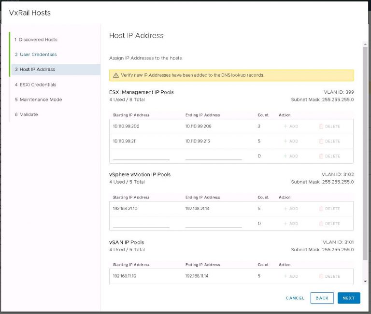Click starting IP 10.110.99.211
Image resolution: width=371 pixels, height=314 pixels.
point(125,141)
